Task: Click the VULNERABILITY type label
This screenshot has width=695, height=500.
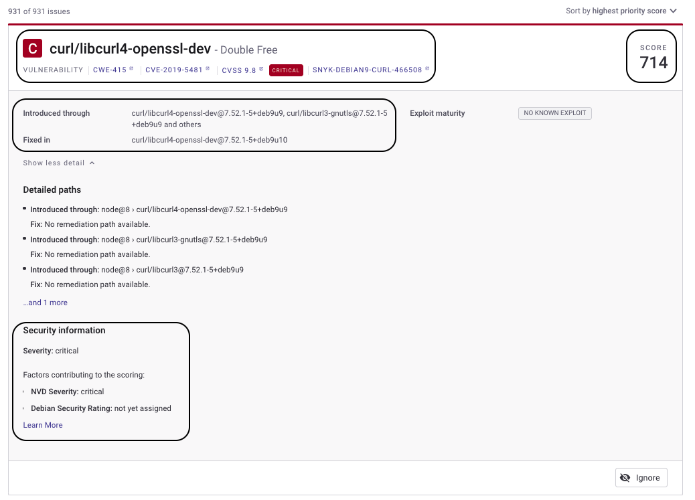Action: (53, 70)
